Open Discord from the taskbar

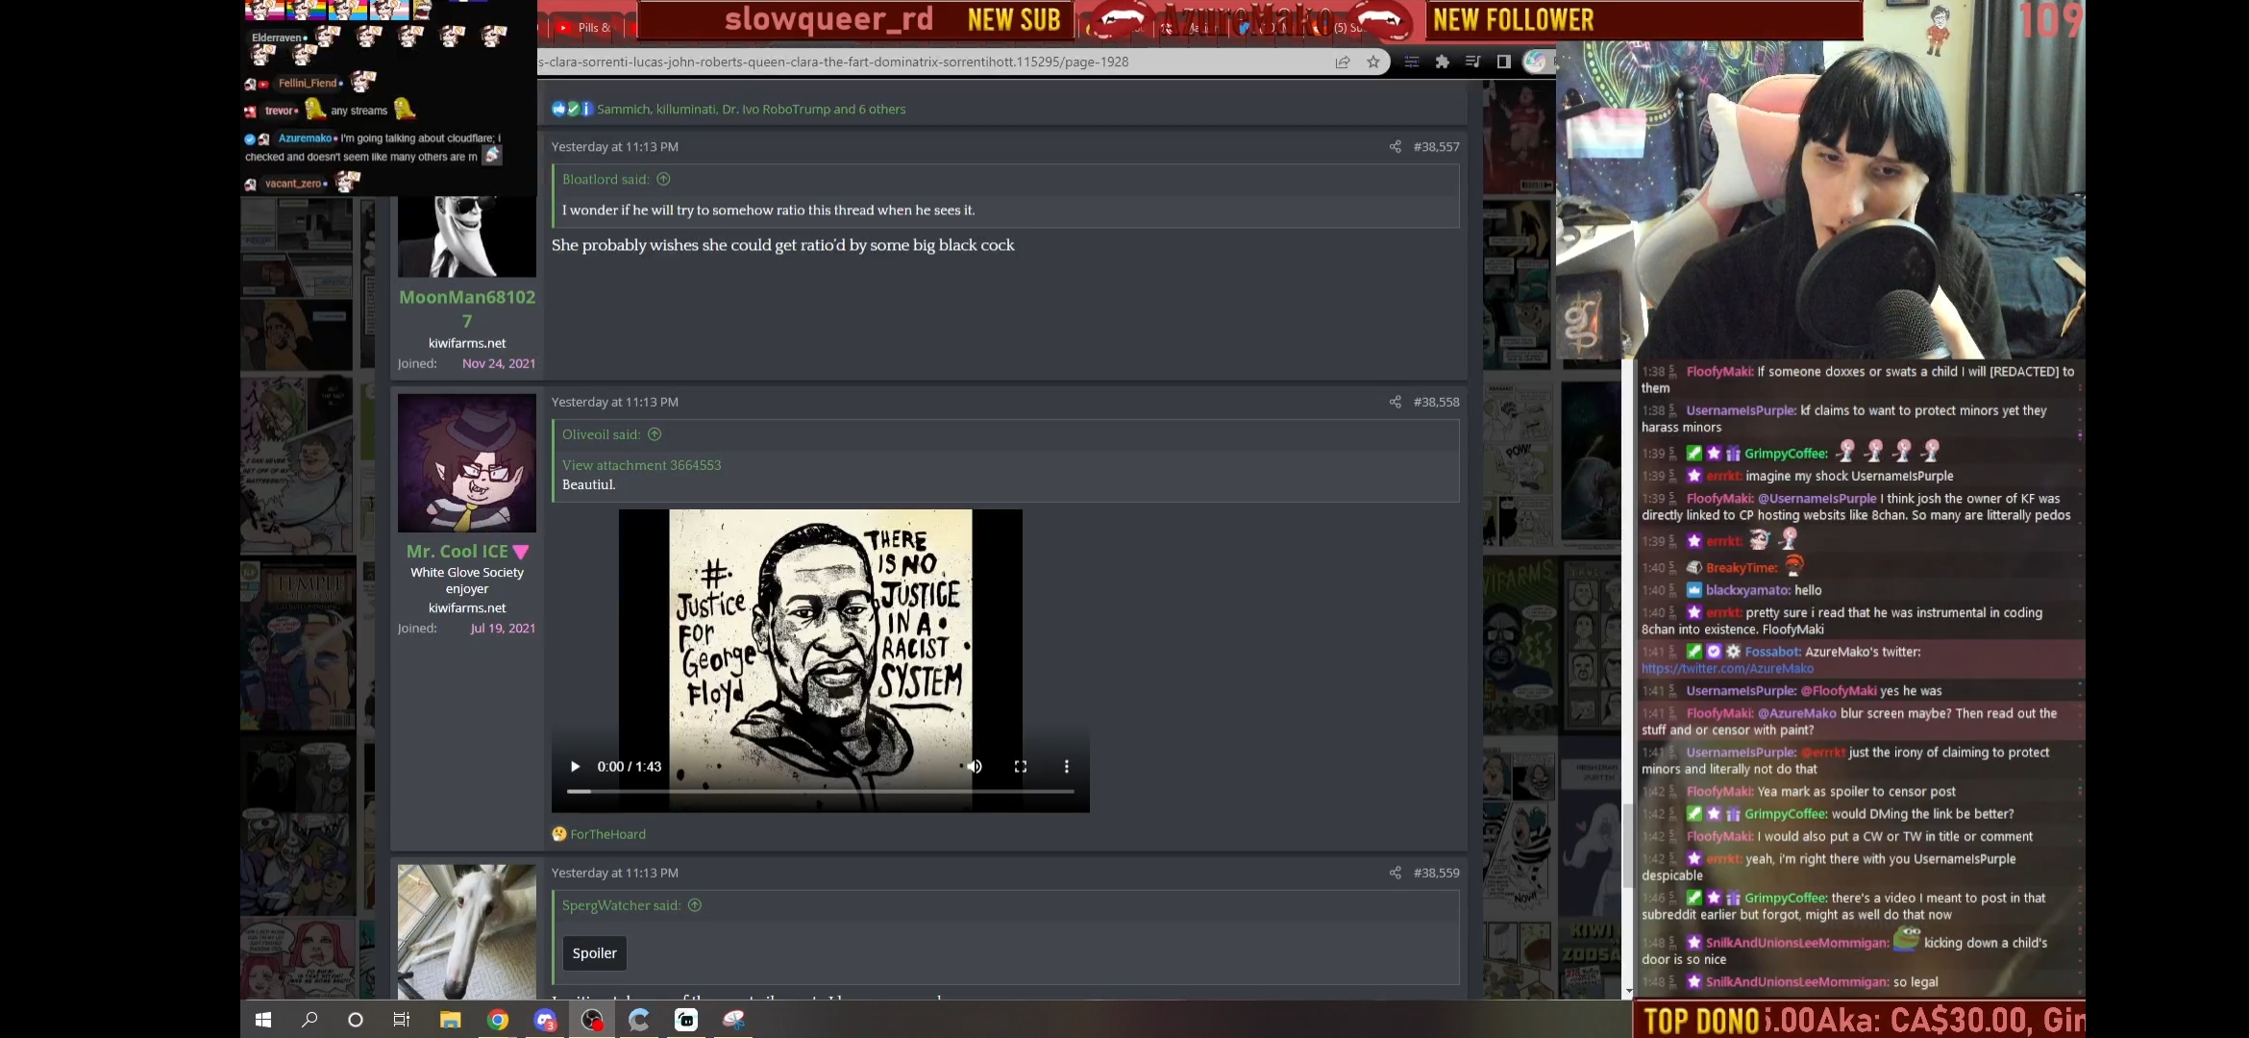(545, 1020)
